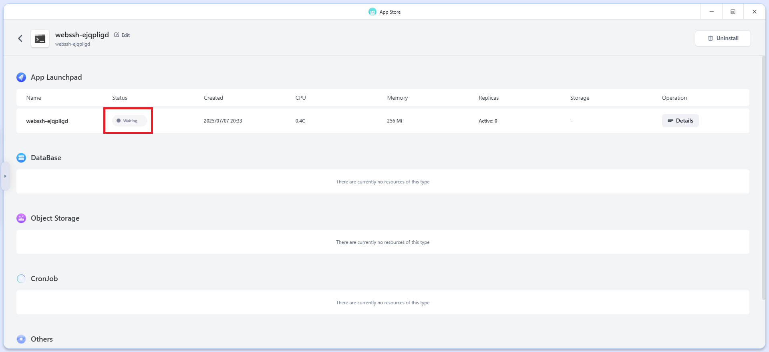769x352 pixels.
Task: Click the back arrow icon
Action: pos(20,38)
